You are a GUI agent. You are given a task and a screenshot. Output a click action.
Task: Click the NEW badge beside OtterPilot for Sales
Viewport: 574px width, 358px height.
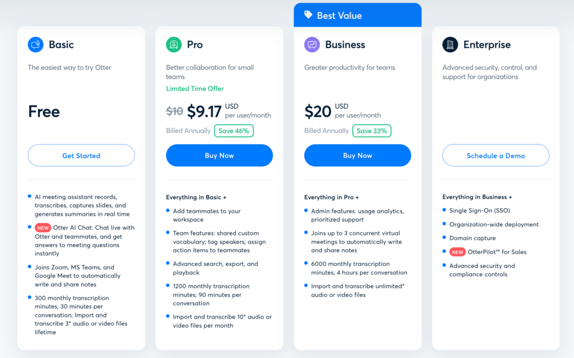[x=457, y=252]
